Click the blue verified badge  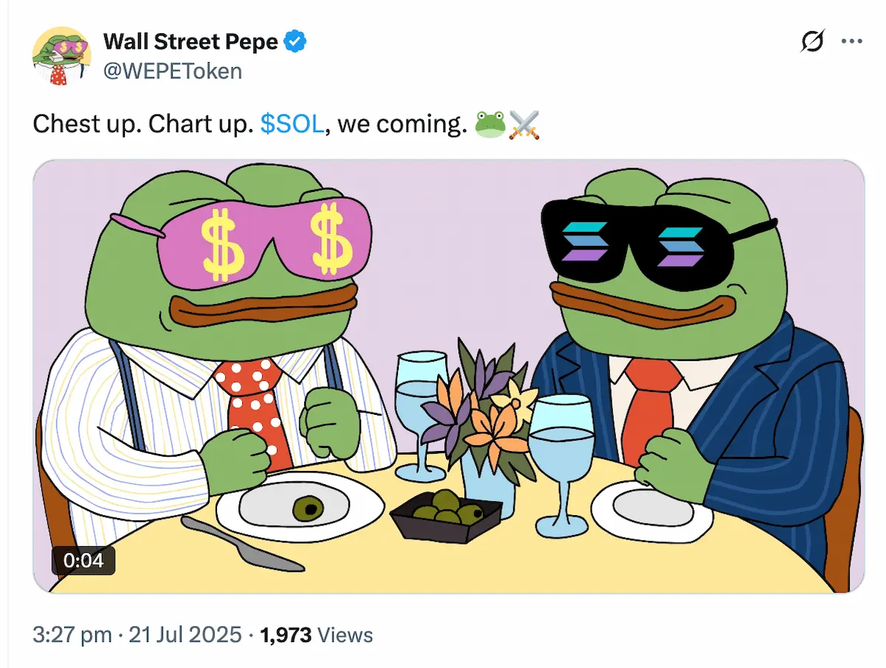(296, 42)
